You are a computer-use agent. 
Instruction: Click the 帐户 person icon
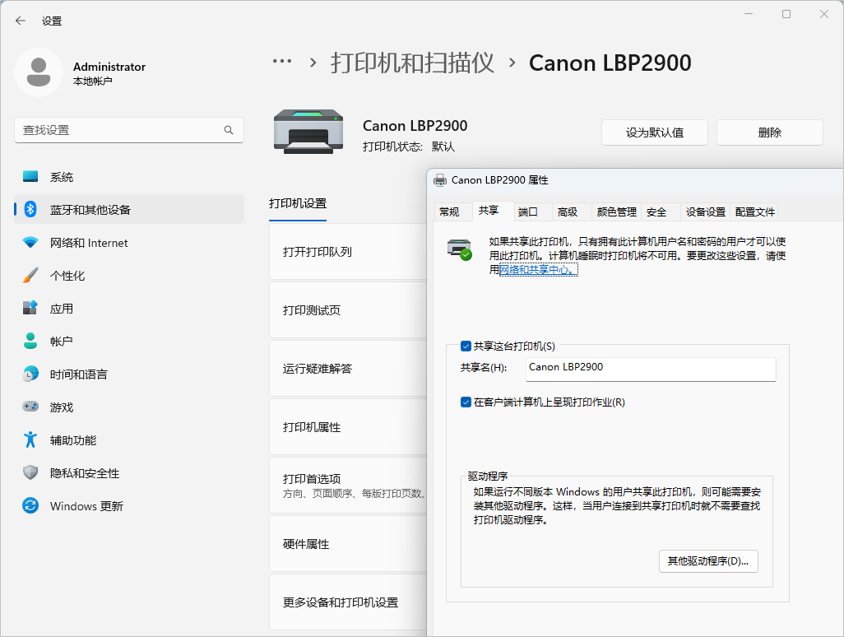[x=30, y=341]
